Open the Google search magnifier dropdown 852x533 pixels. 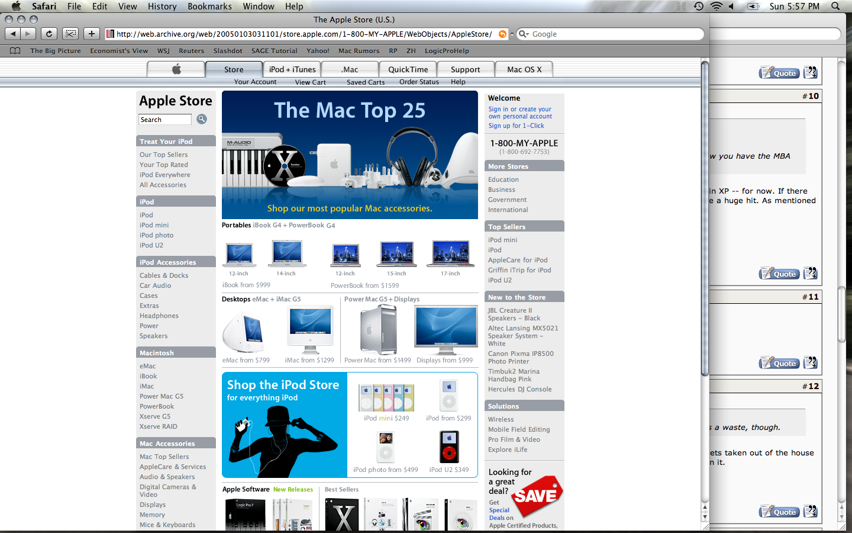click(523, 34)
